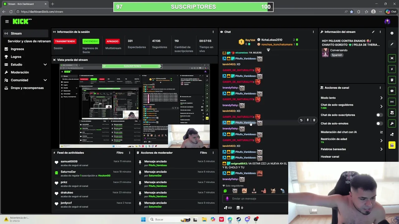Open Palabras baneadas options arrow

pyautogui.click(x=381, y=149)
